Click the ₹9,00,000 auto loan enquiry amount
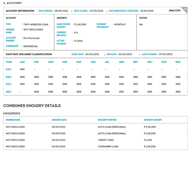The height and width of the screenshot is (178, 192). coord(150,127)
